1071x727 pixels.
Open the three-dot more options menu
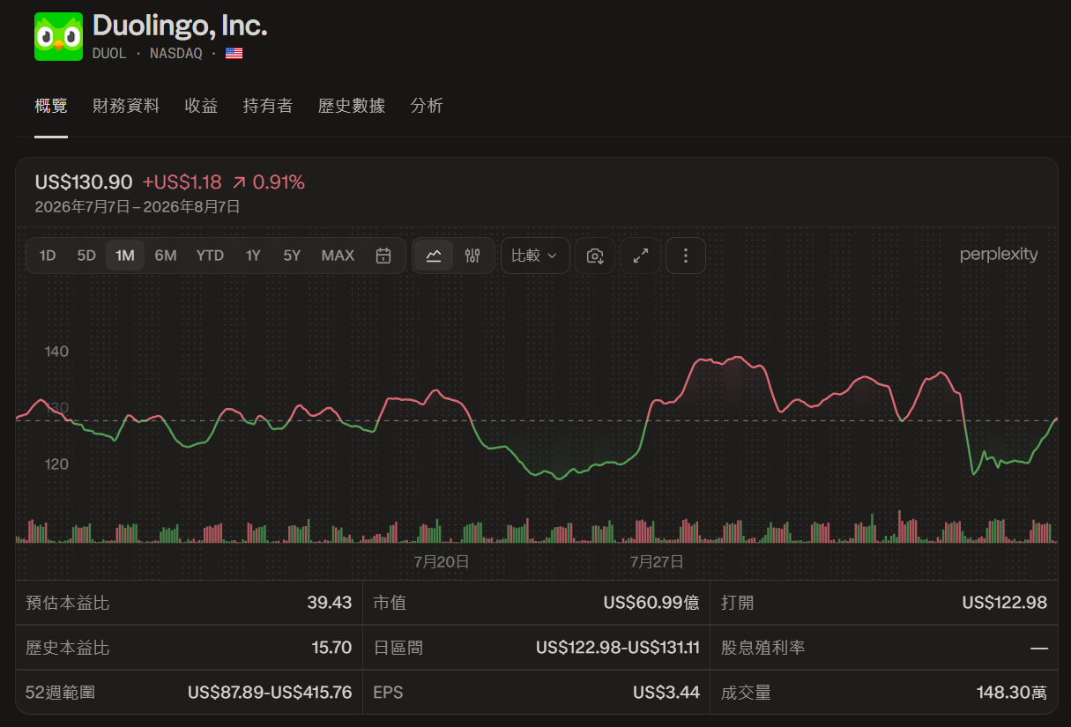click(686, 256)
